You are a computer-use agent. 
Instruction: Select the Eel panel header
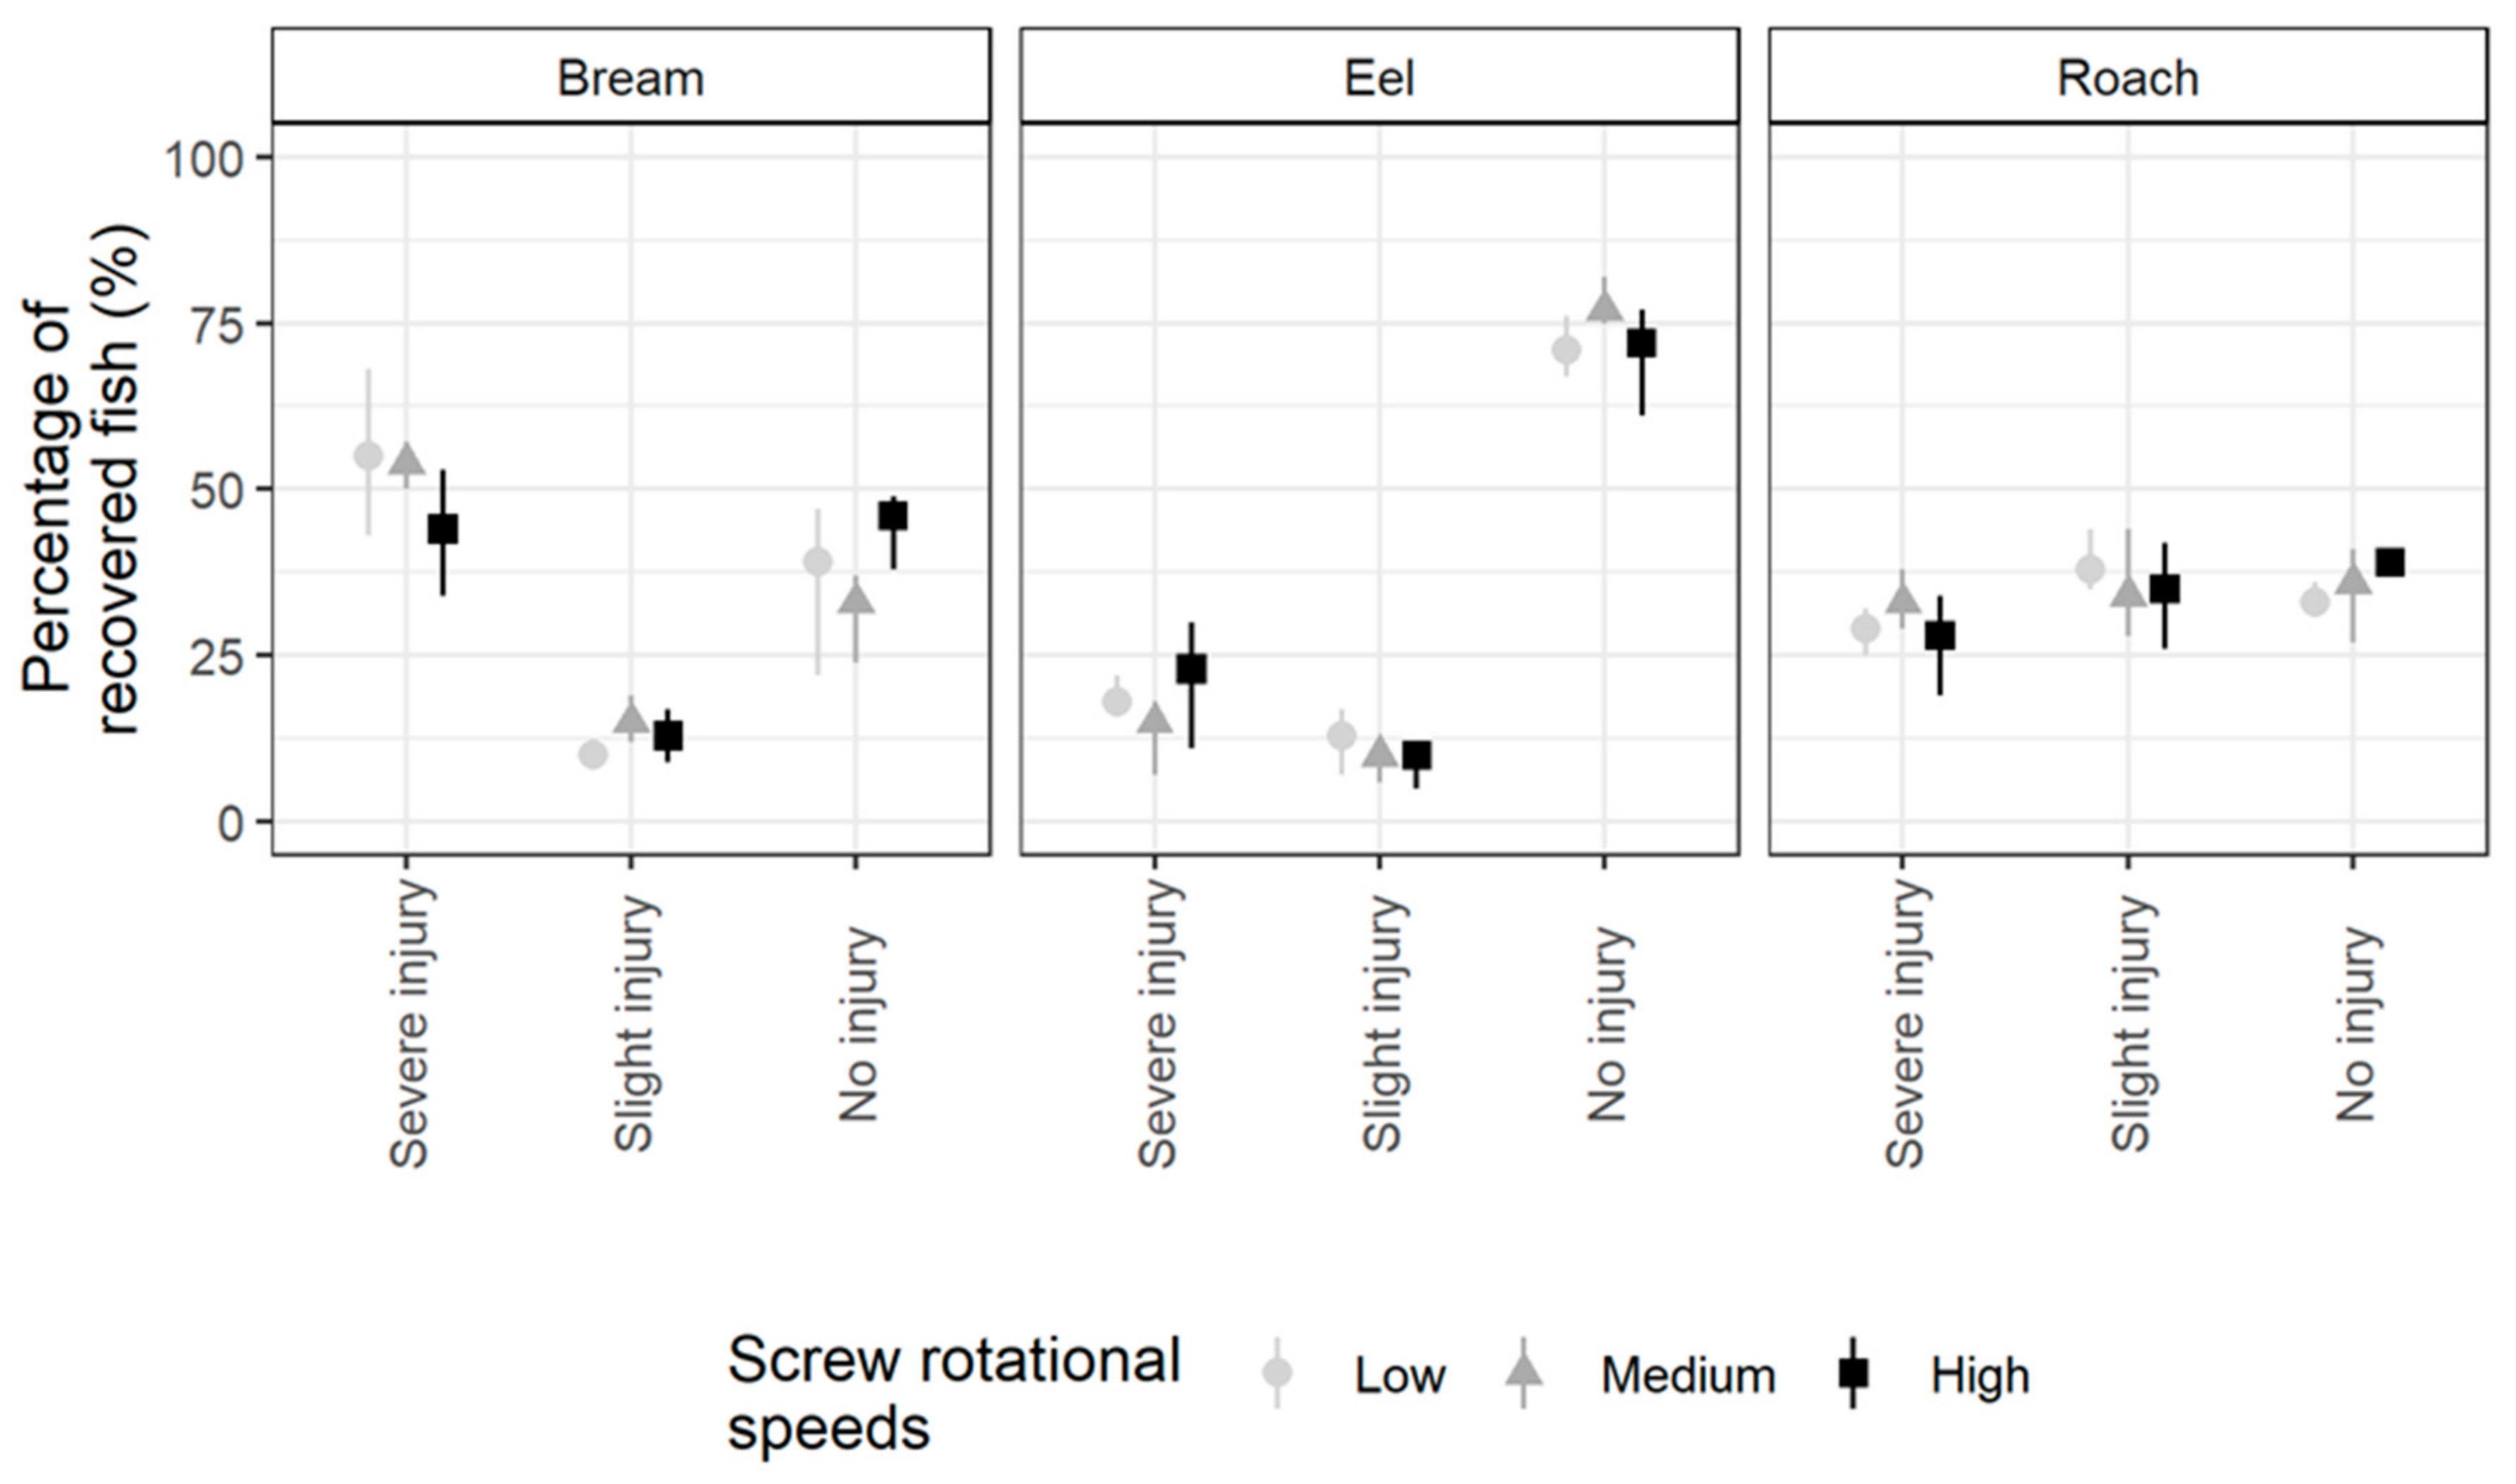click(1379, 78)
